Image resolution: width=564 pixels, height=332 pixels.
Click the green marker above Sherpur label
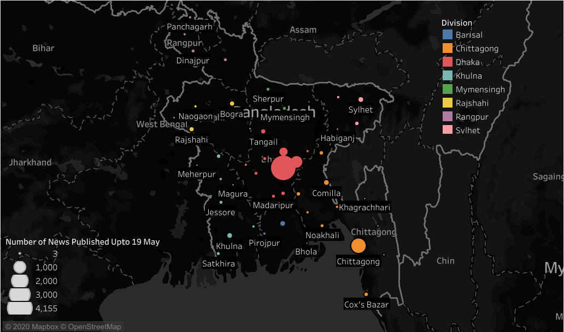tap(268, 89)
